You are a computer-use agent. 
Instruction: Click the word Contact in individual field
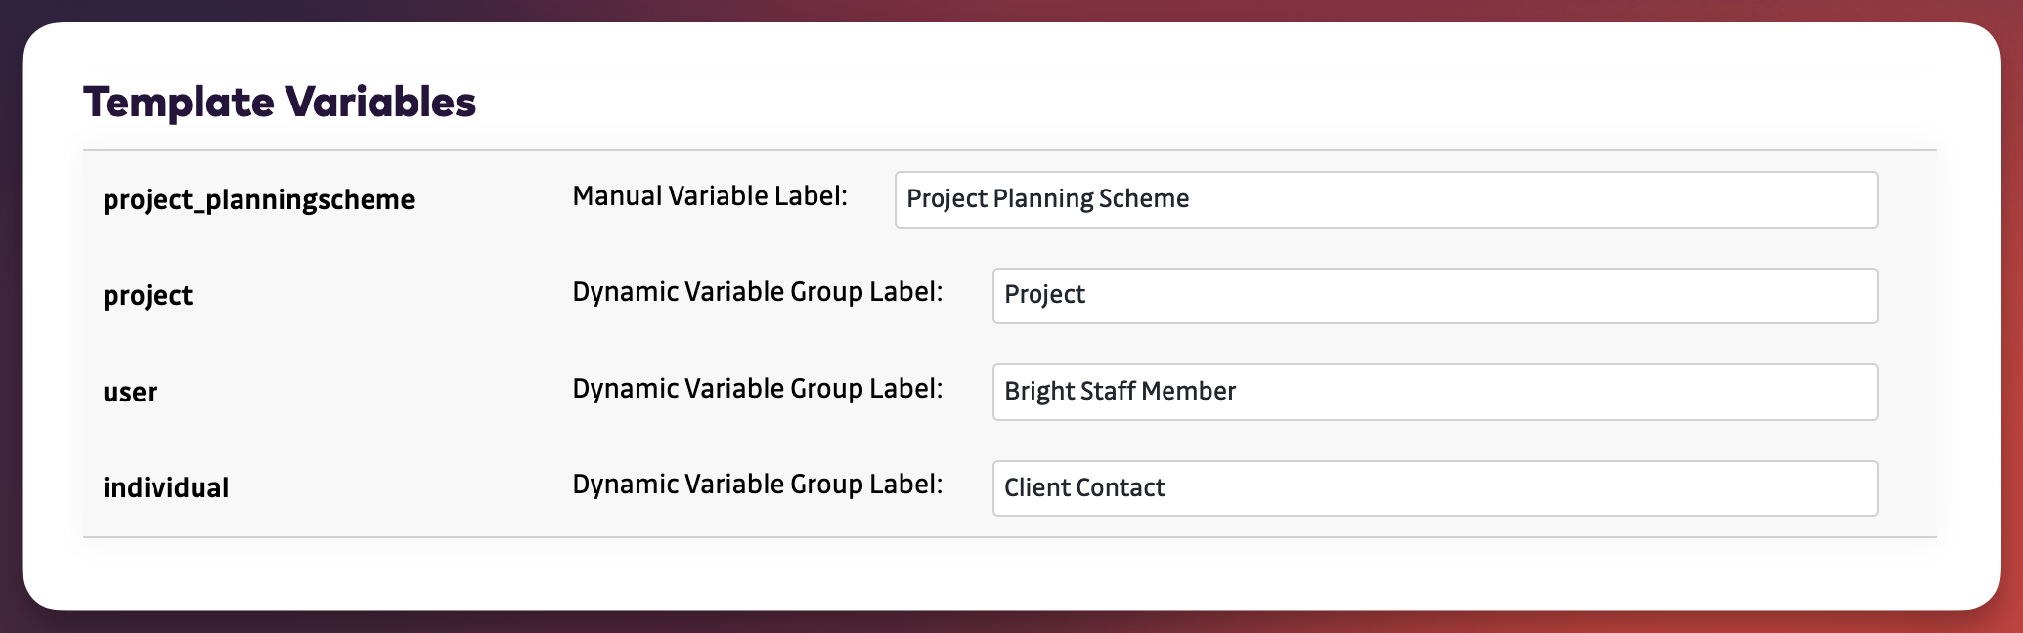point(1122,487)
